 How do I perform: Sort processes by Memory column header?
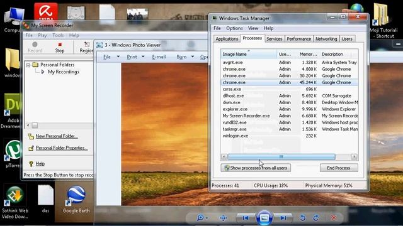[309, 54]
